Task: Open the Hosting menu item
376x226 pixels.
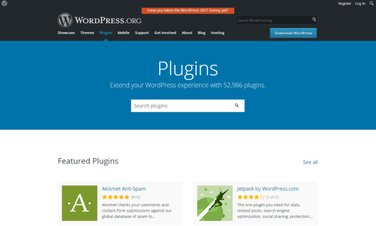Action: [217, 33]
